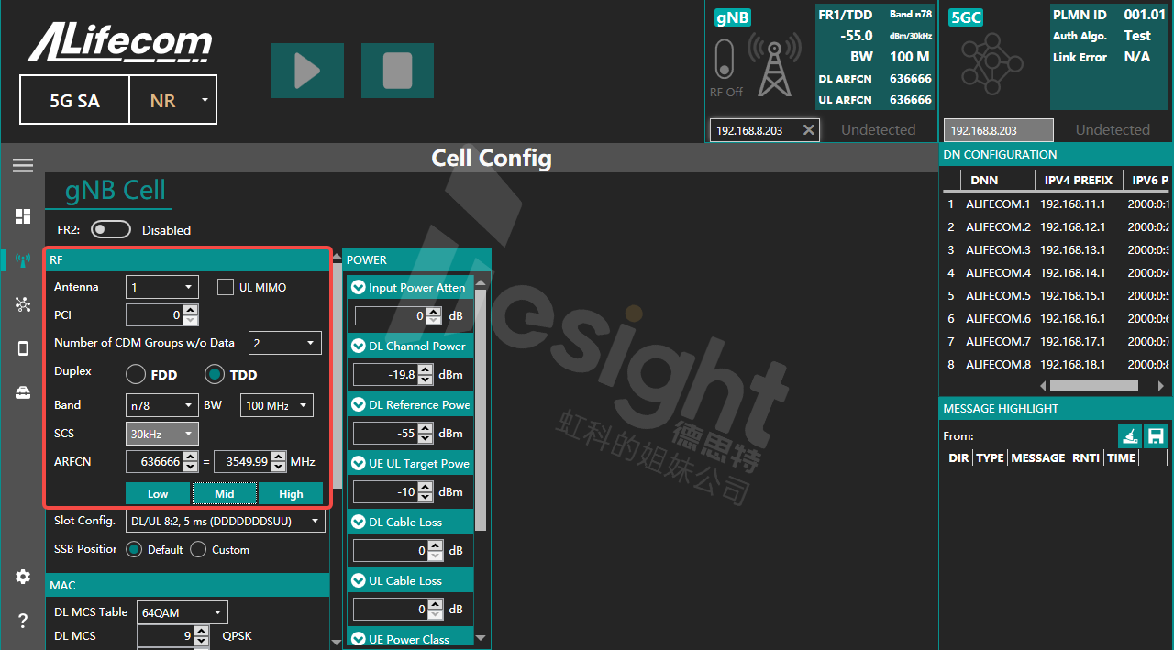Open the hamburger menu at top left
The image size is (1174, 650).
tap(23, 165)
